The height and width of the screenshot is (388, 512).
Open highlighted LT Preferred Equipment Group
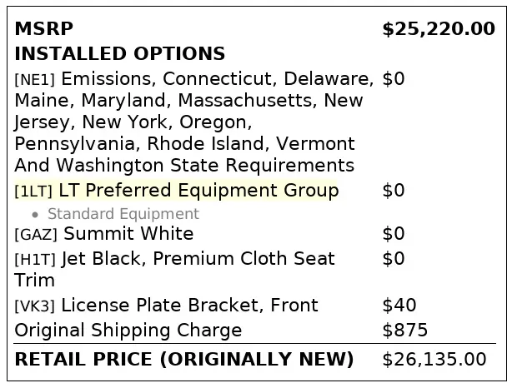click(198, 190)
